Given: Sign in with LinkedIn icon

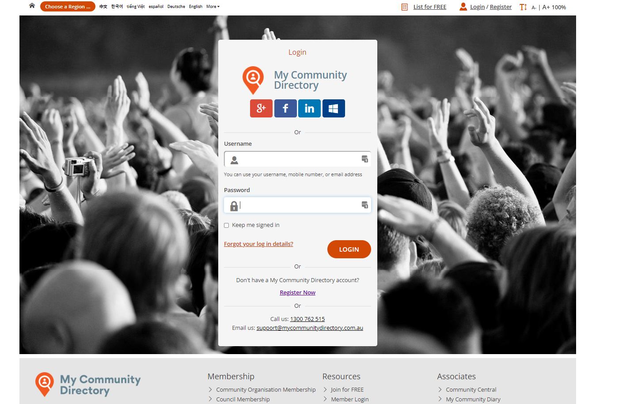Looking at the screenshot, I should click(x=309, y=108).
